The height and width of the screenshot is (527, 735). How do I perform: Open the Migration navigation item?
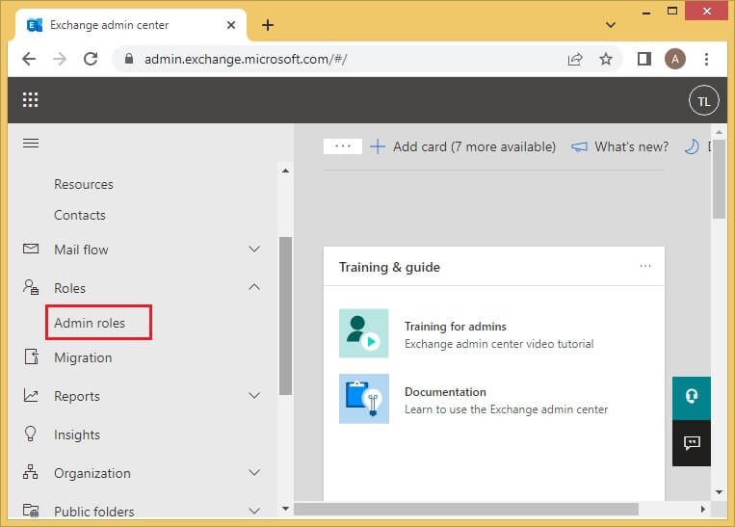coord(83,357)
